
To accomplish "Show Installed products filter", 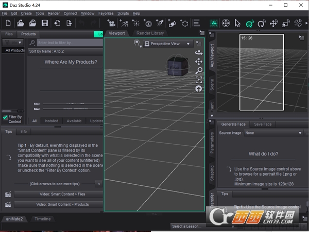I will tap(51, 121).
